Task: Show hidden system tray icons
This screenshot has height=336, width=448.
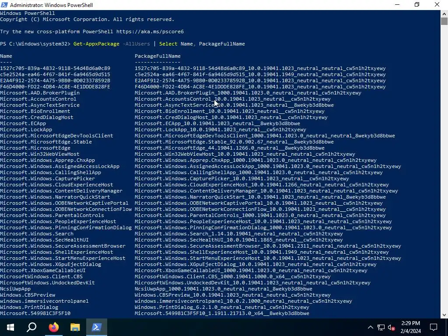Action: pos(370,327)
